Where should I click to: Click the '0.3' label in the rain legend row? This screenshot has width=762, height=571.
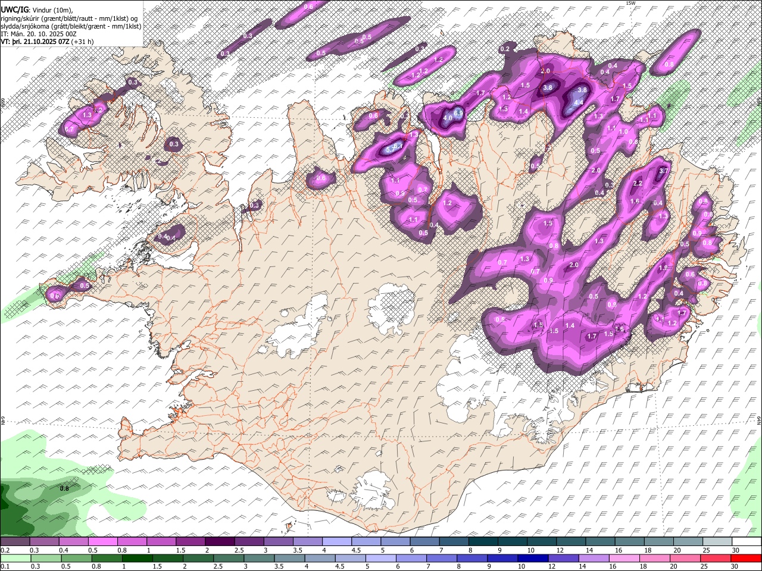(x=35, y=567)
